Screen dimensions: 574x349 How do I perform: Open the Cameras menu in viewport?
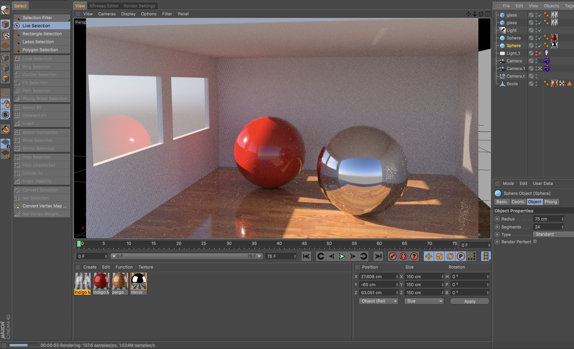pyautogui.click(x=107, y=14)
